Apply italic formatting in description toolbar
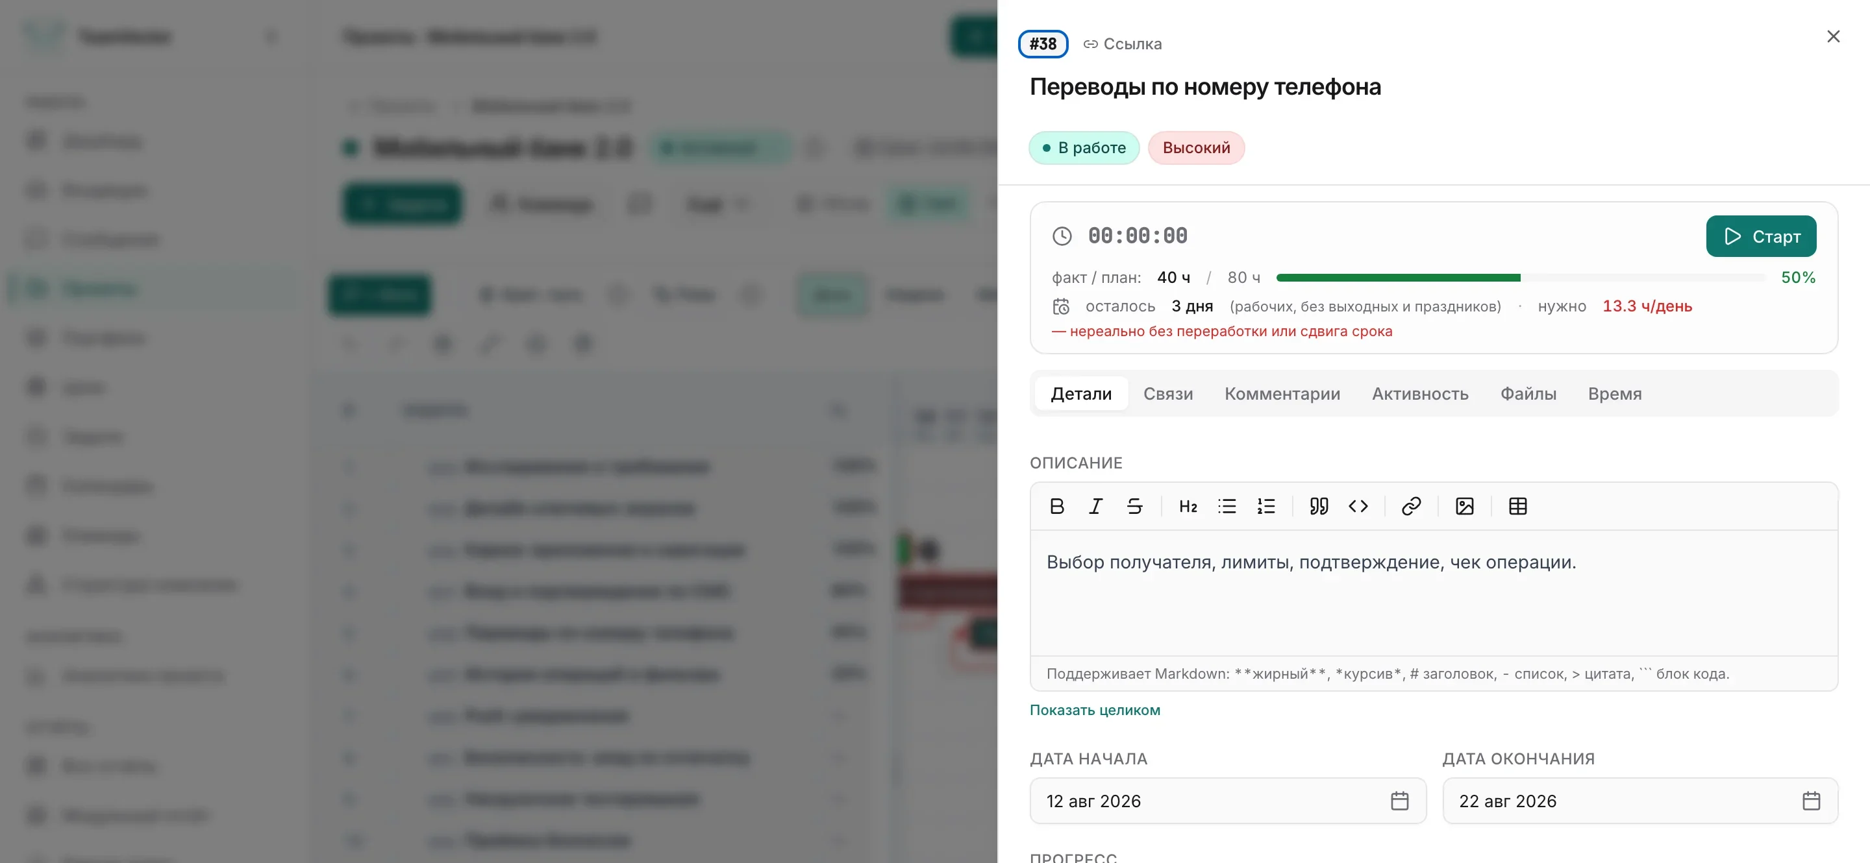The image size is (1870, 863). pos(1095,506)
